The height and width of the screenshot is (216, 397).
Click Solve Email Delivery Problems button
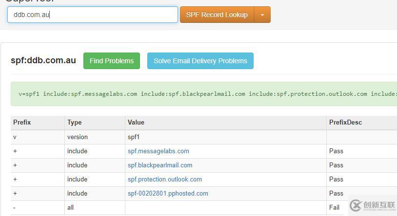coord(200,61)
